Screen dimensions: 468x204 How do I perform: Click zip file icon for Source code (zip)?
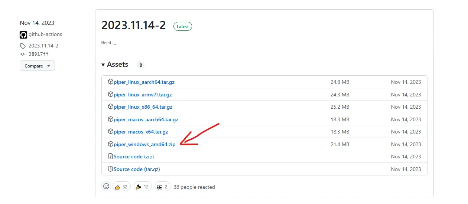pos(111,157)
